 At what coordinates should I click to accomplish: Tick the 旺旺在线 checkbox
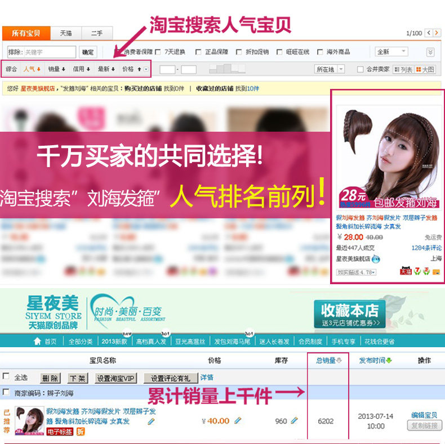pyautogui.click(x=279, y=52)
